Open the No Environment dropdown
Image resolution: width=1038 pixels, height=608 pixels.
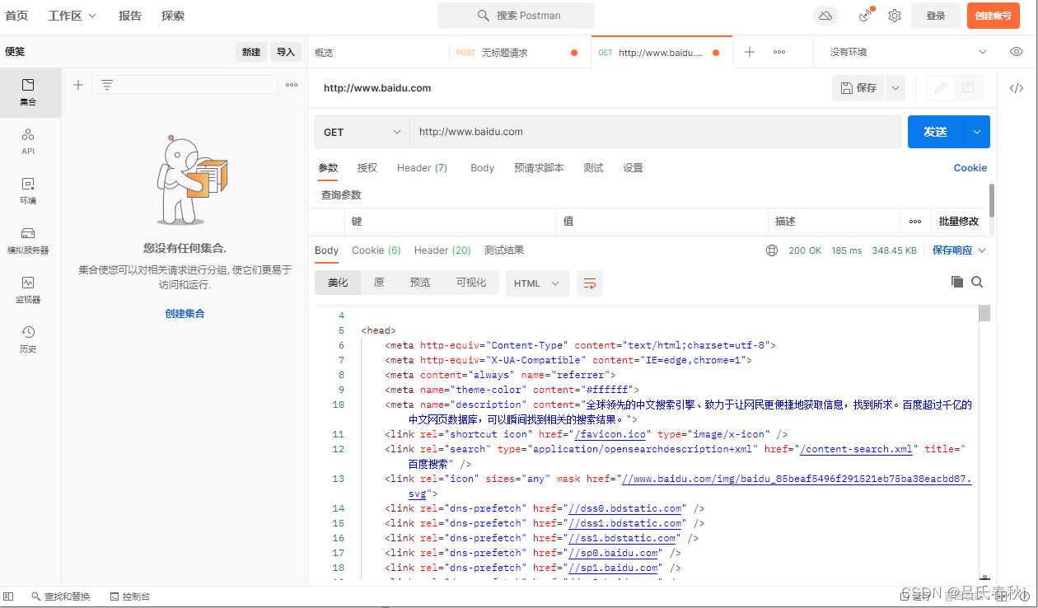click(908, 52)
